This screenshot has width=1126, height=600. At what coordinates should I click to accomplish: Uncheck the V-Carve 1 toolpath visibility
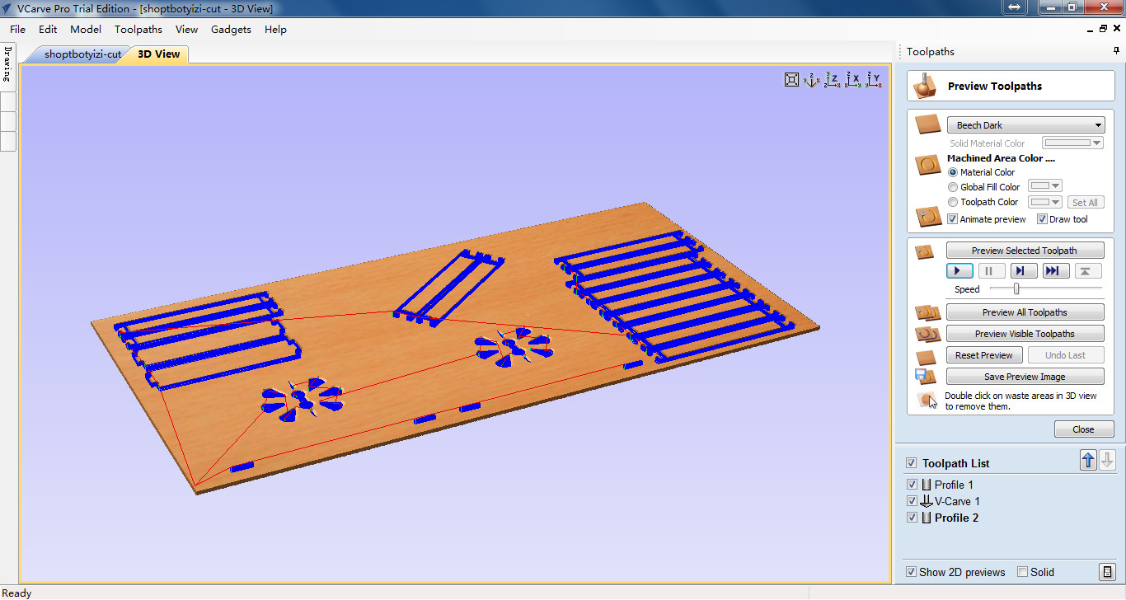point(912,501)
